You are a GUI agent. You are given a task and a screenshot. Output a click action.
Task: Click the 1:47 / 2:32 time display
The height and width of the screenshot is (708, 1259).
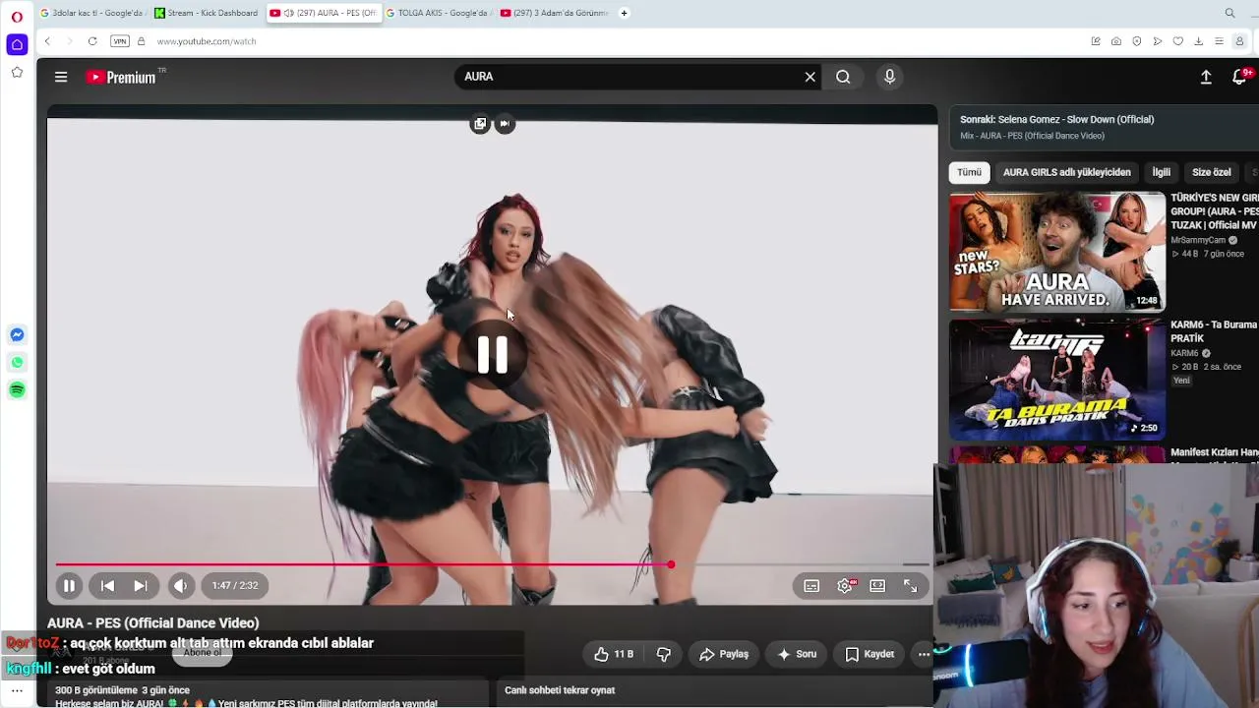point(235,586)
